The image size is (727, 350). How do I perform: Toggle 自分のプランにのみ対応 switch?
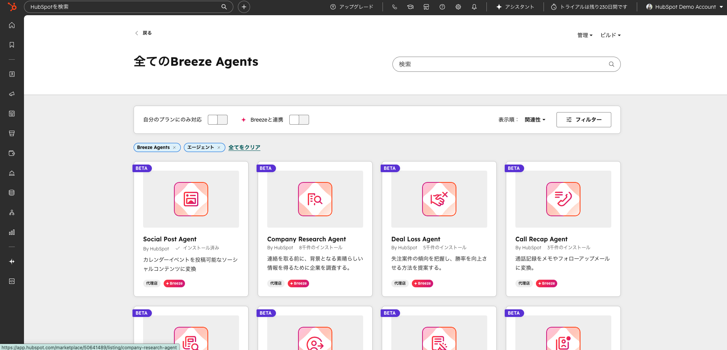[x=218, y=120]
